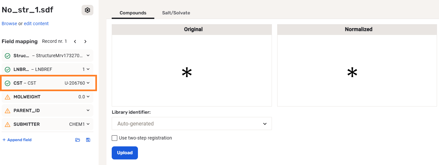Click the Browse link
Screen dimensions: 439x165
pos(9,24)
